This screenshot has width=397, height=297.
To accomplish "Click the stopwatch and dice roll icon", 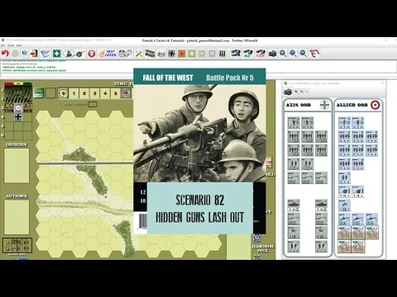I will [x=126, y=54].
